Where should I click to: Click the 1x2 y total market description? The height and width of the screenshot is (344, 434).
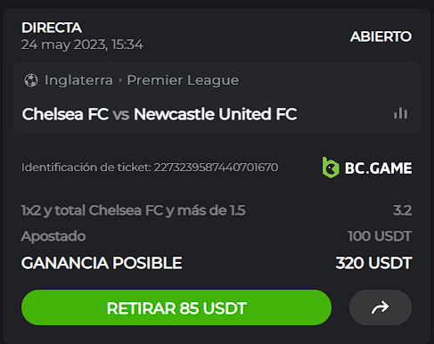tap(134, 210)
